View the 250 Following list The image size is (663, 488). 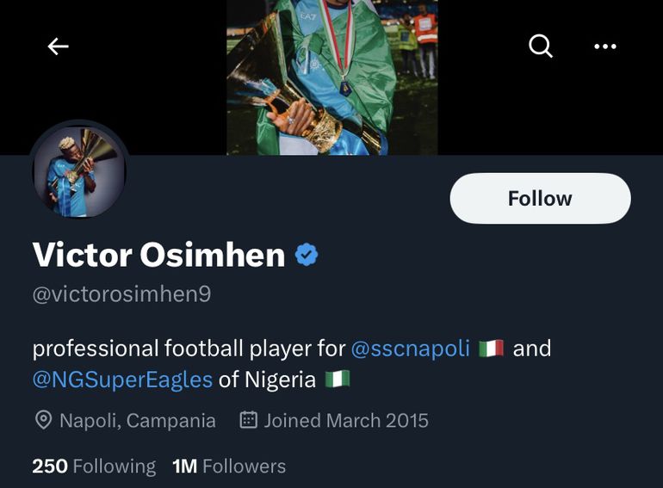[x=94, y=466]
